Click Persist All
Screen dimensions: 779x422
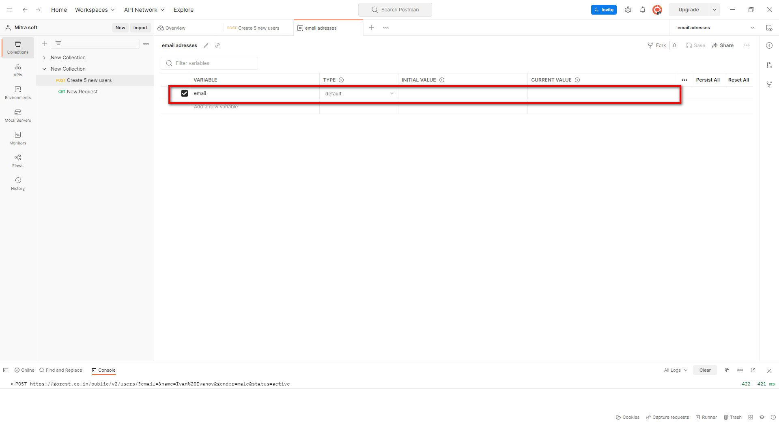coord(708,80)
